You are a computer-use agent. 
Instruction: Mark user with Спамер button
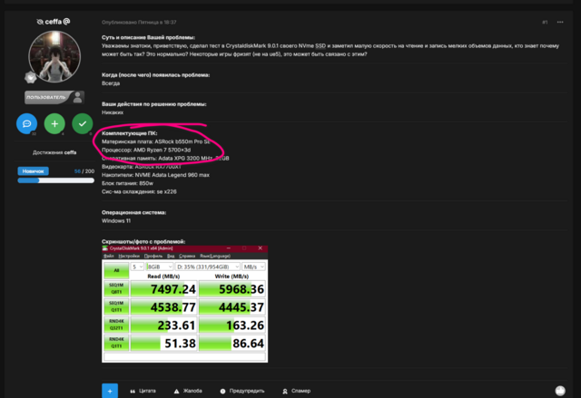click(x=302, y=391)
